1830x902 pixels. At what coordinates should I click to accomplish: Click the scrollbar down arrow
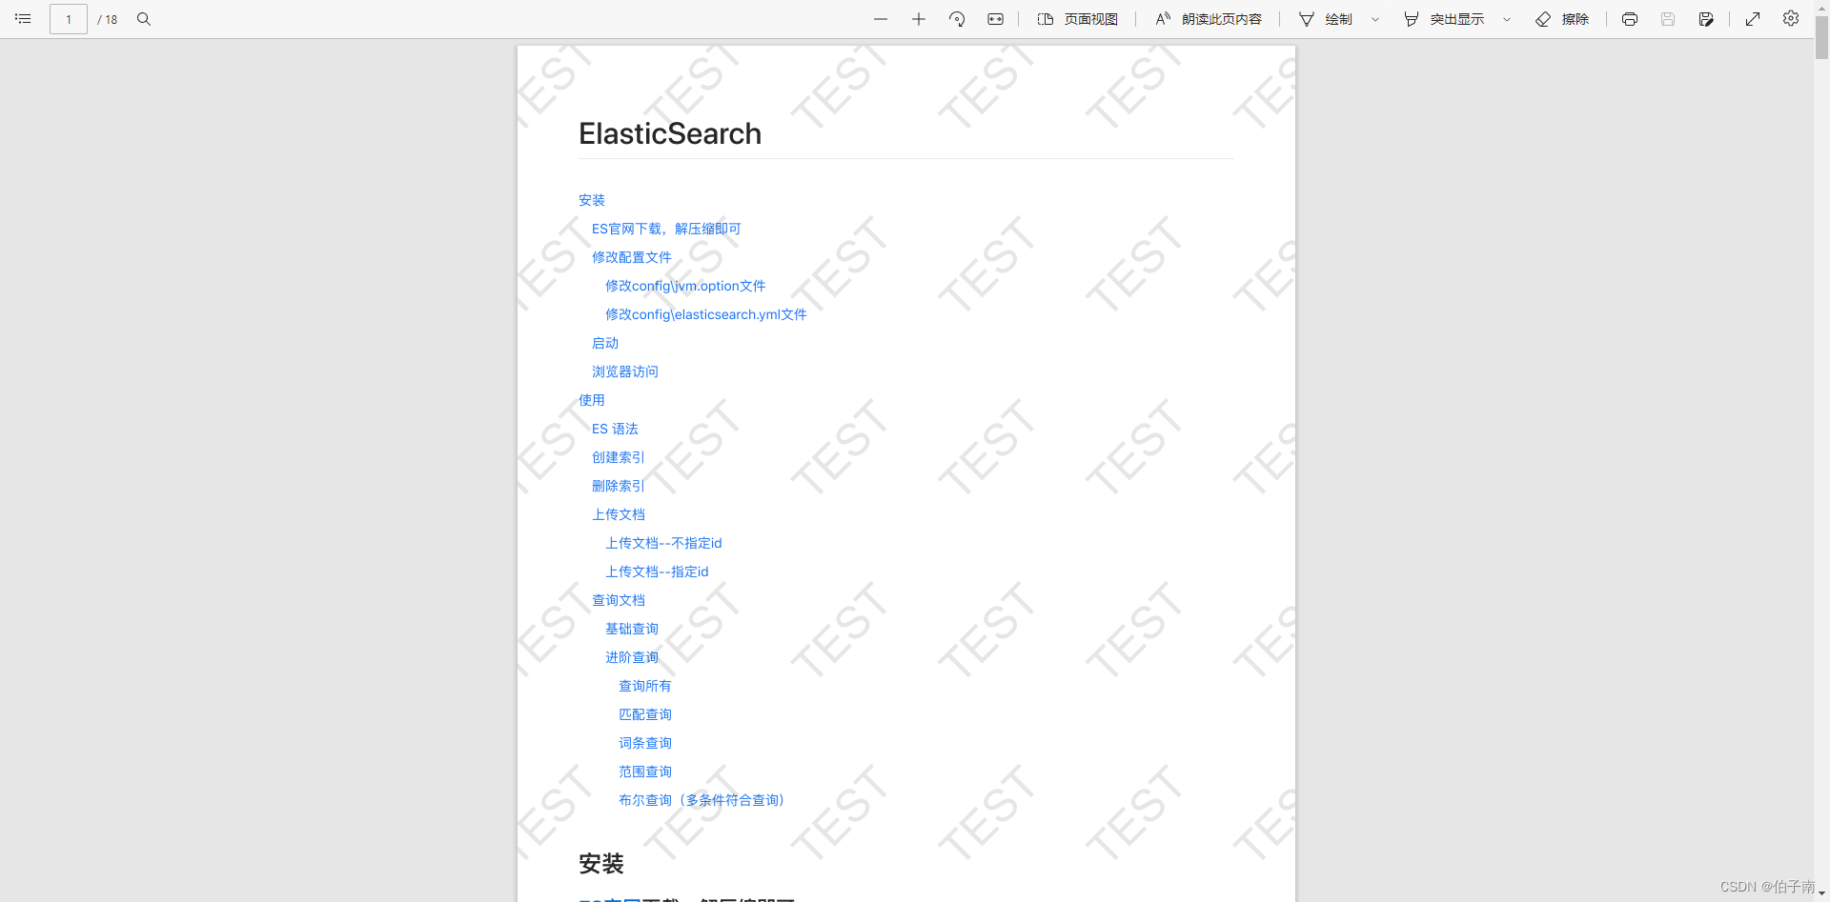1821,894
